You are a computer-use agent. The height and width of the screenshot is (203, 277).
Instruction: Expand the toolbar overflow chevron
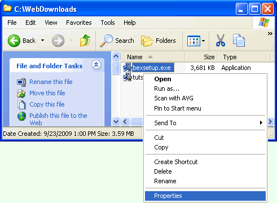pyautogui.click(x=270, y=34)
